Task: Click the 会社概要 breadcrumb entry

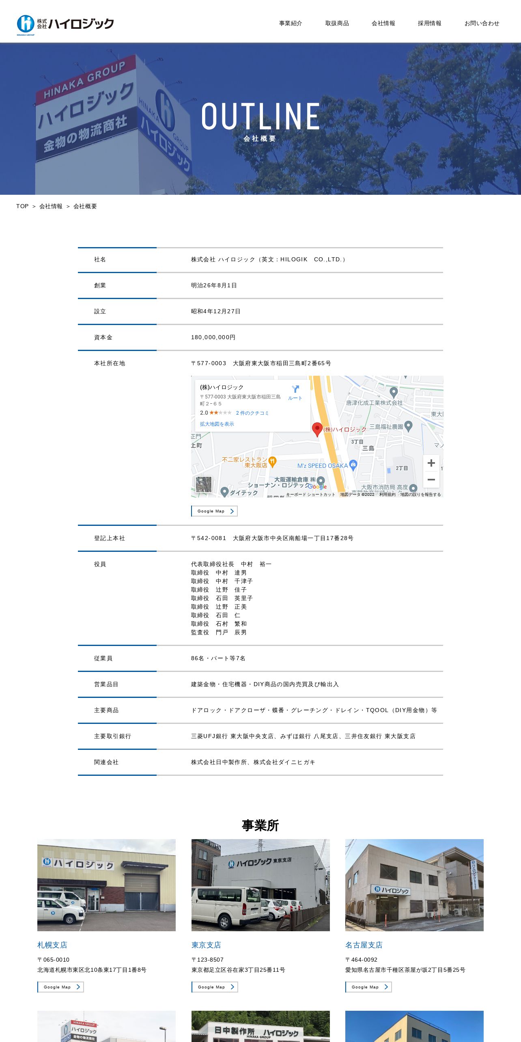Action: point(85,206)
